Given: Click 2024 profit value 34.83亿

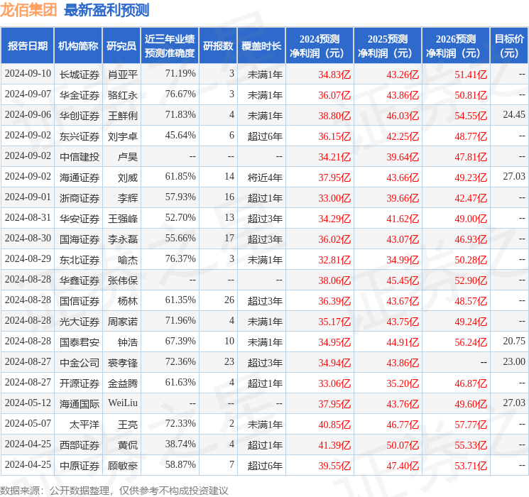Looking at the screenshot, I should (334, 75).
